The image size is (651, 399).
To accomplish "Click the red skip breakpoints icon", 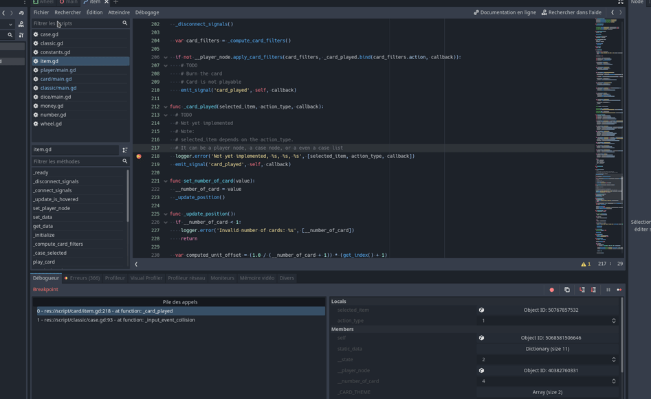I will pos(552,290).
